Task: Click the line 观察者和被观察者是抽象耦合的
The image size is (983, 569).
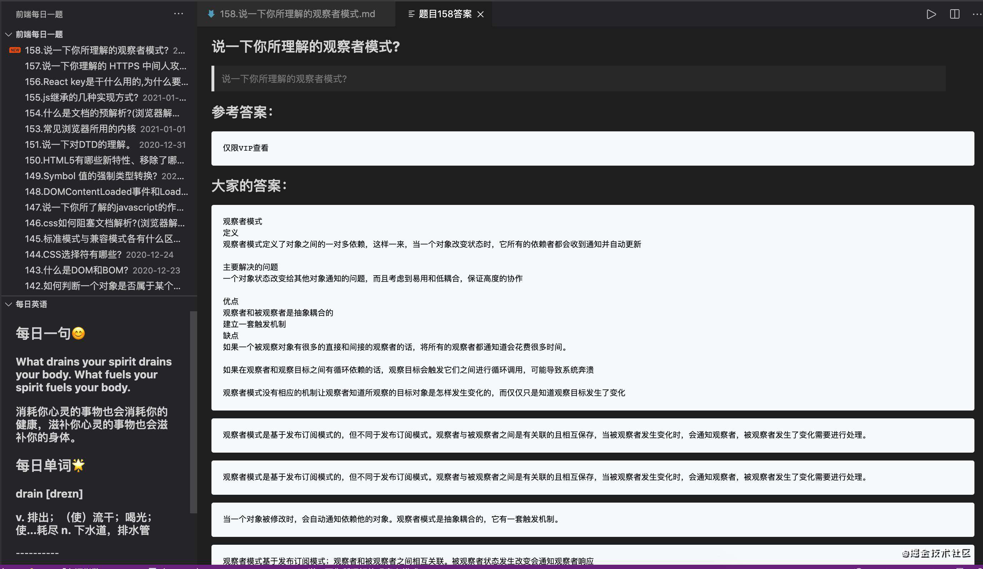Action: click(x=278, y=313)
